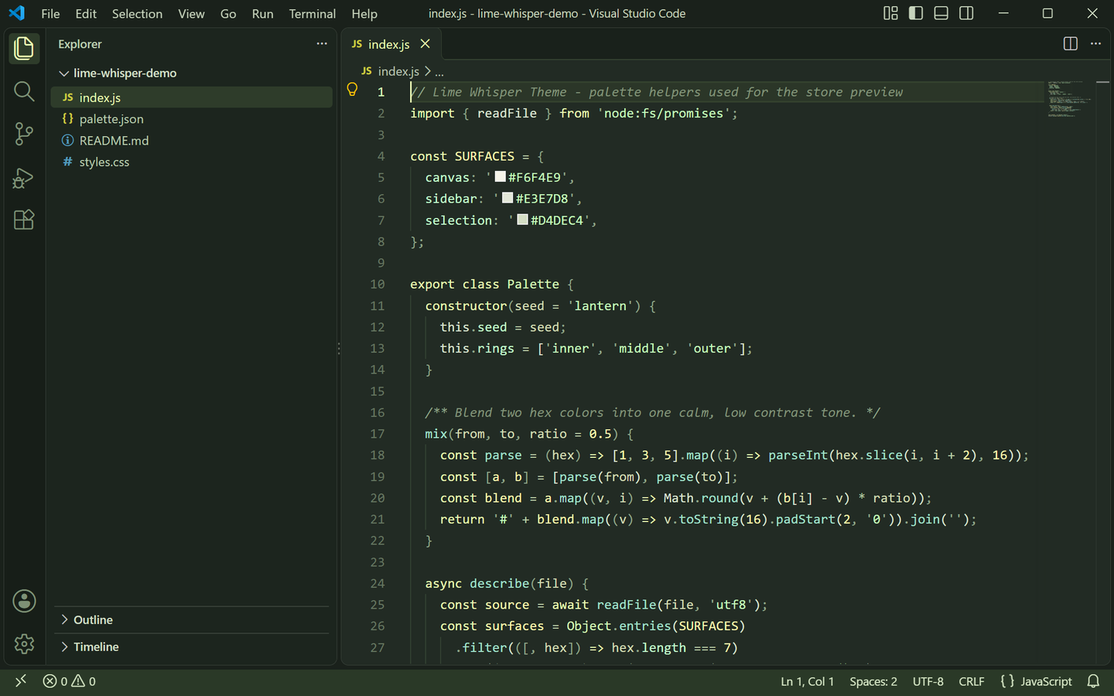The height and width of the screenshot is (696, 1114).
Task: Open the Manage gear menu
Action: pyautogui.click(x=24, y=643)
